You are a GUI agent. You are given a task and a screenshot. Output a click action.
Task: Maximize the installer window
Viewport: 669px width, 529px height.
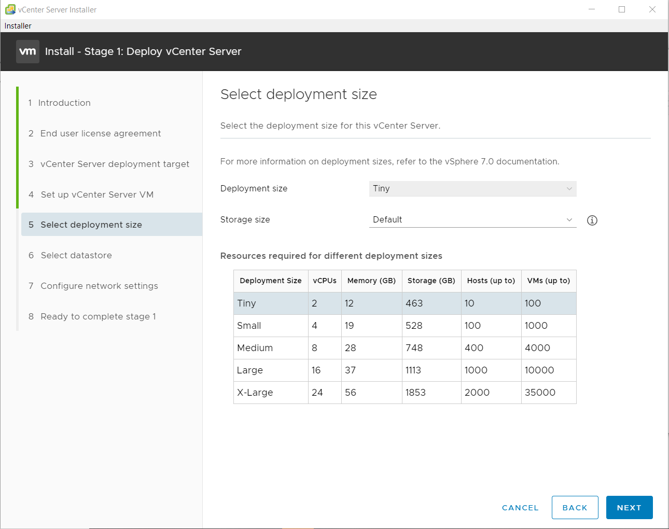[622, 9]
